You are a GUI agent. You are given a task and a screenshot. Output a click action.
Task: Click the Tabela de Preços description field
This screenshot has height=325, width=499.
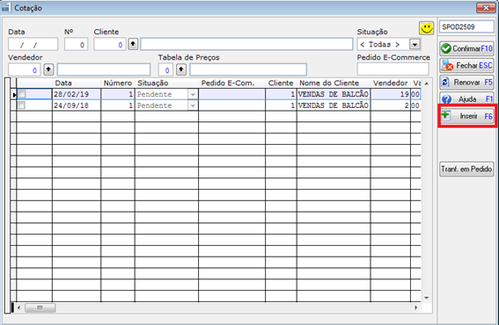point(248,70)
